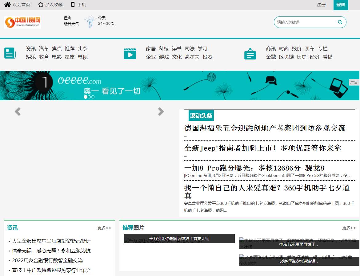Open the 电影 navigation item
The image size is (360, 276).
point(57,57)
